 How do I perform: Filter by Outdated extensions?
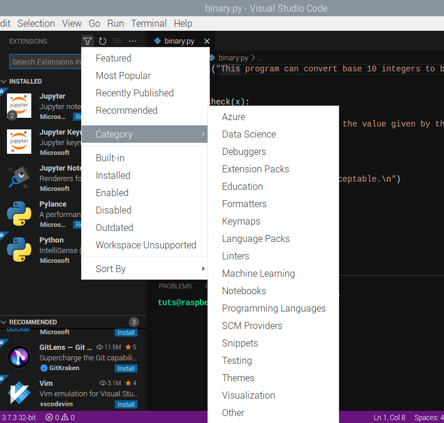click(x=144, y=227)
